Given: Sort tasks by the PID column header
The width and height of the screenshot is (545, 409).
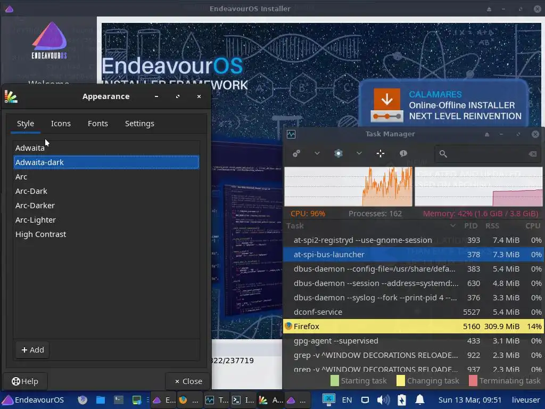Looking at the screenshot, I should pos(470,226).
